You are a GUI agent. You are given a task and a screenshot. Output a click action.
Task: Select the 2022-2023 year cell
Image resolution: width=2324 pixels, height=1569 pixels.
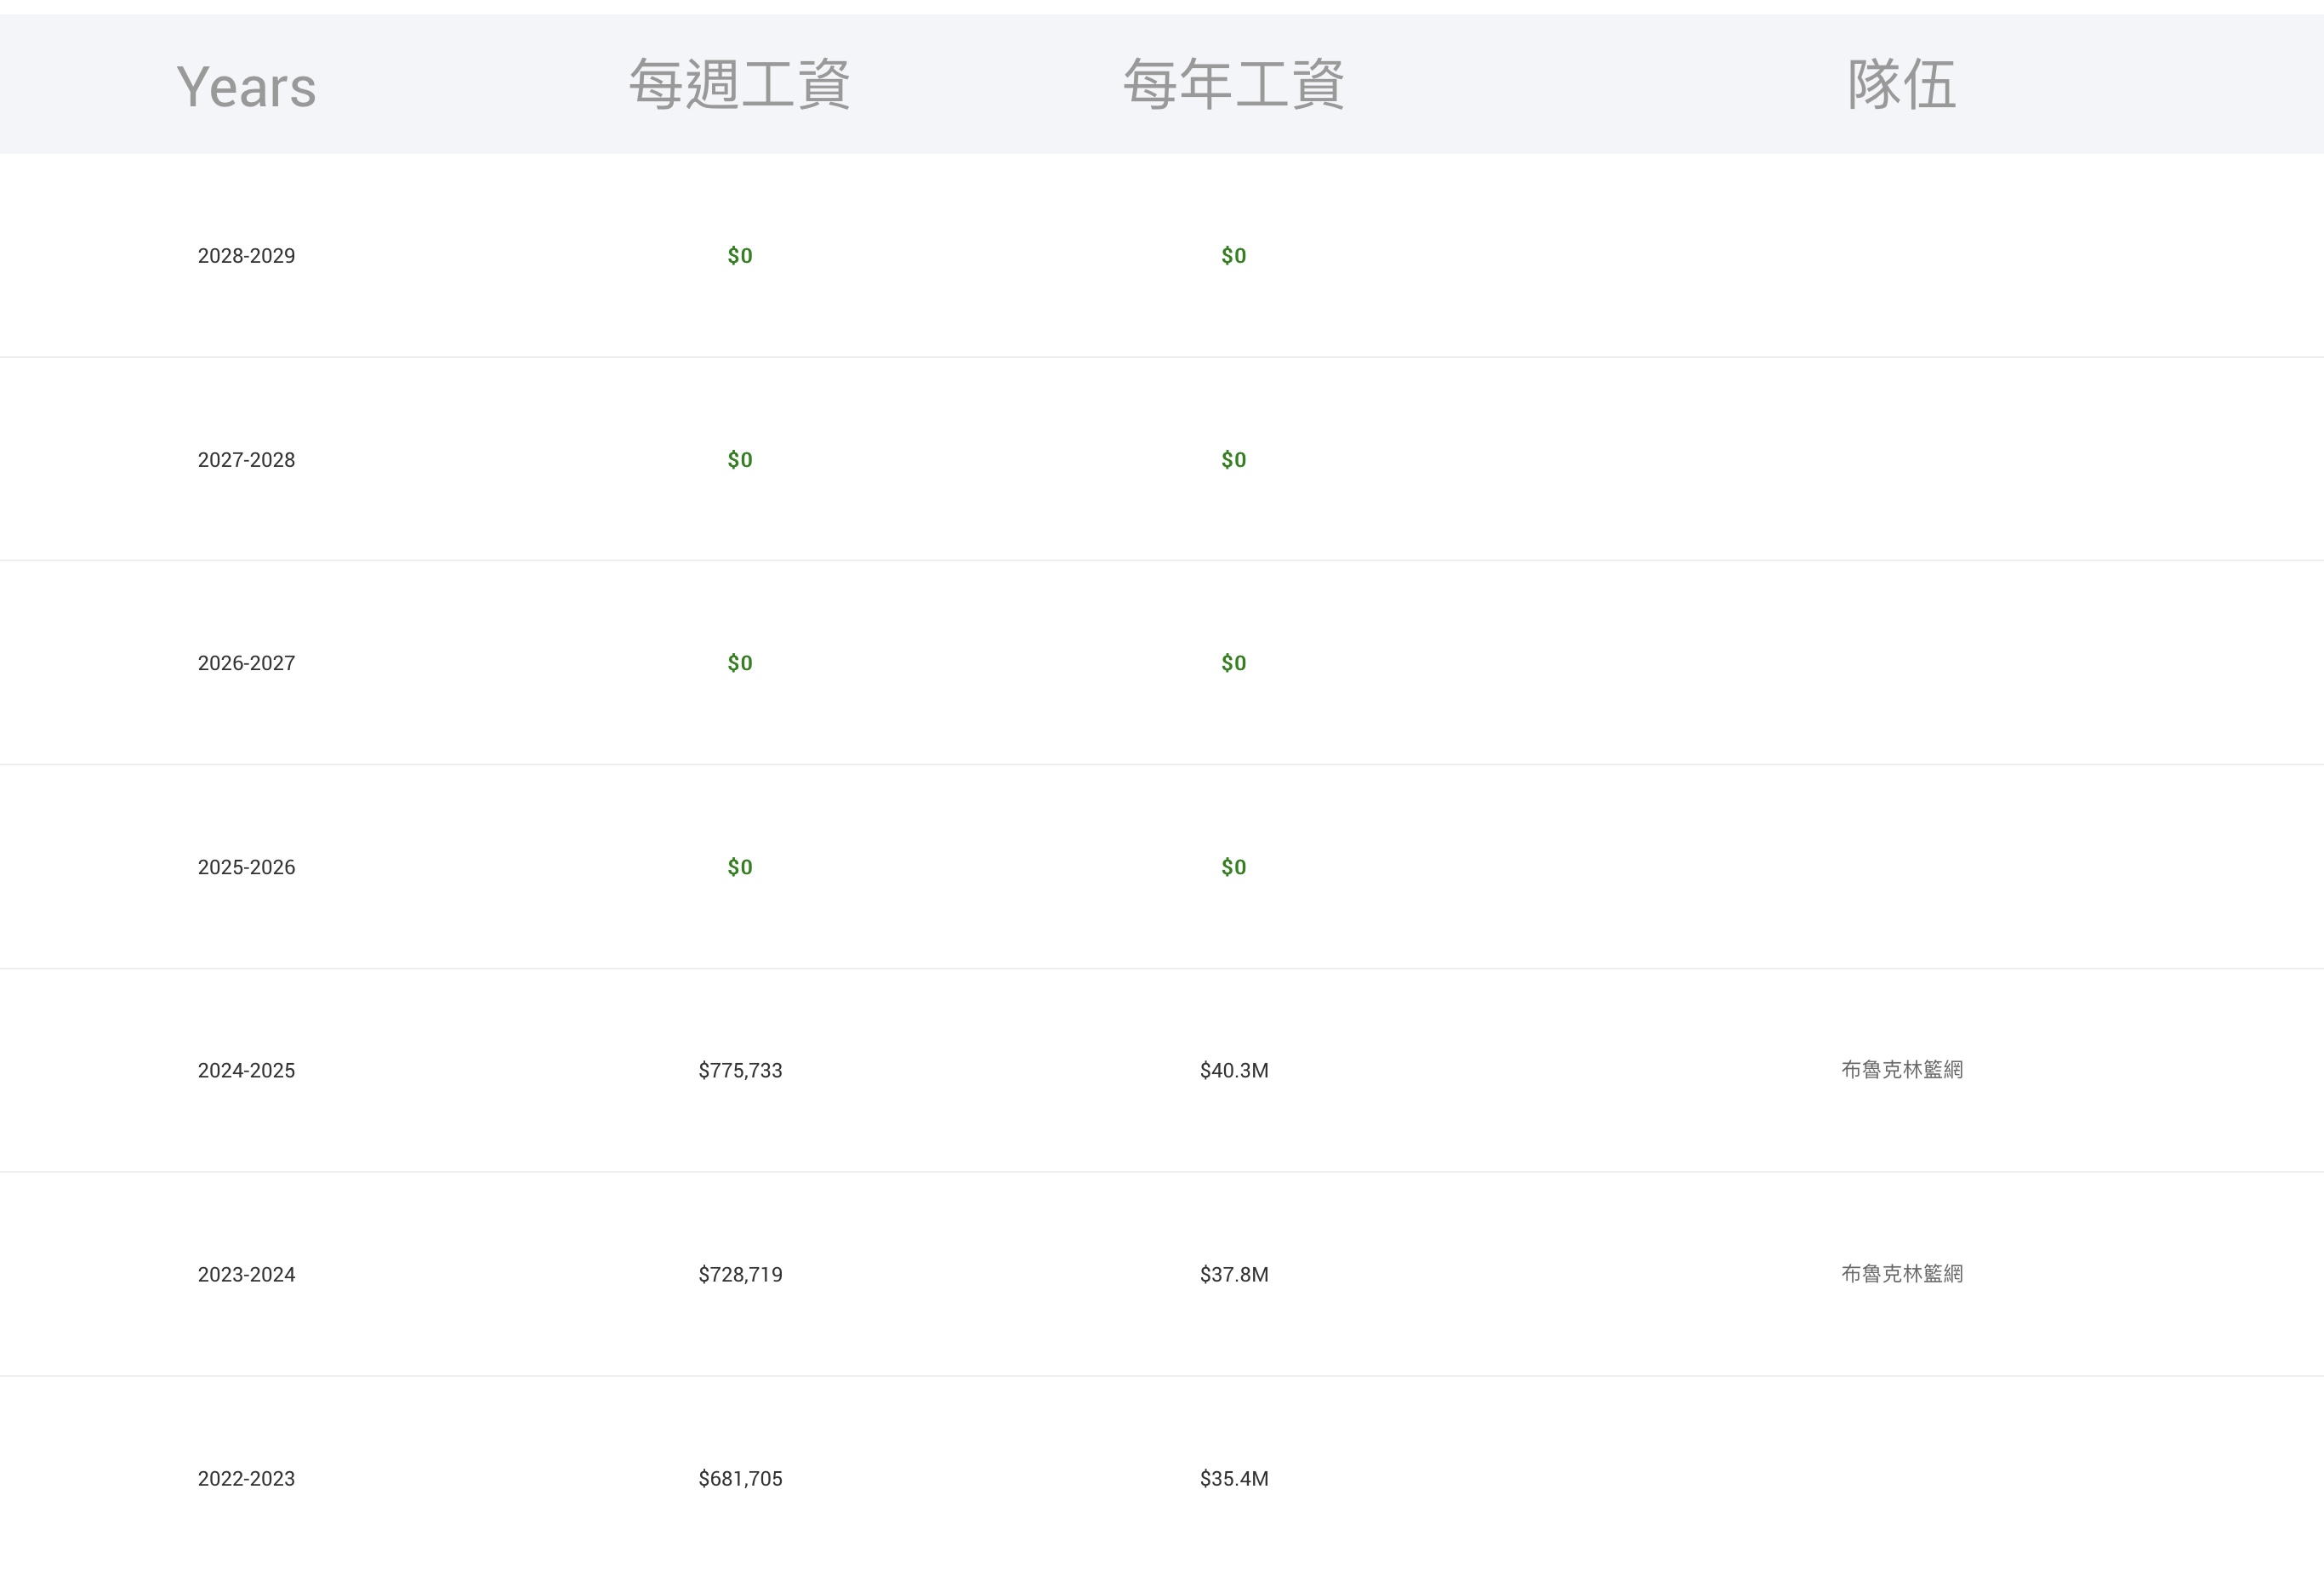tap(246, 1479)
